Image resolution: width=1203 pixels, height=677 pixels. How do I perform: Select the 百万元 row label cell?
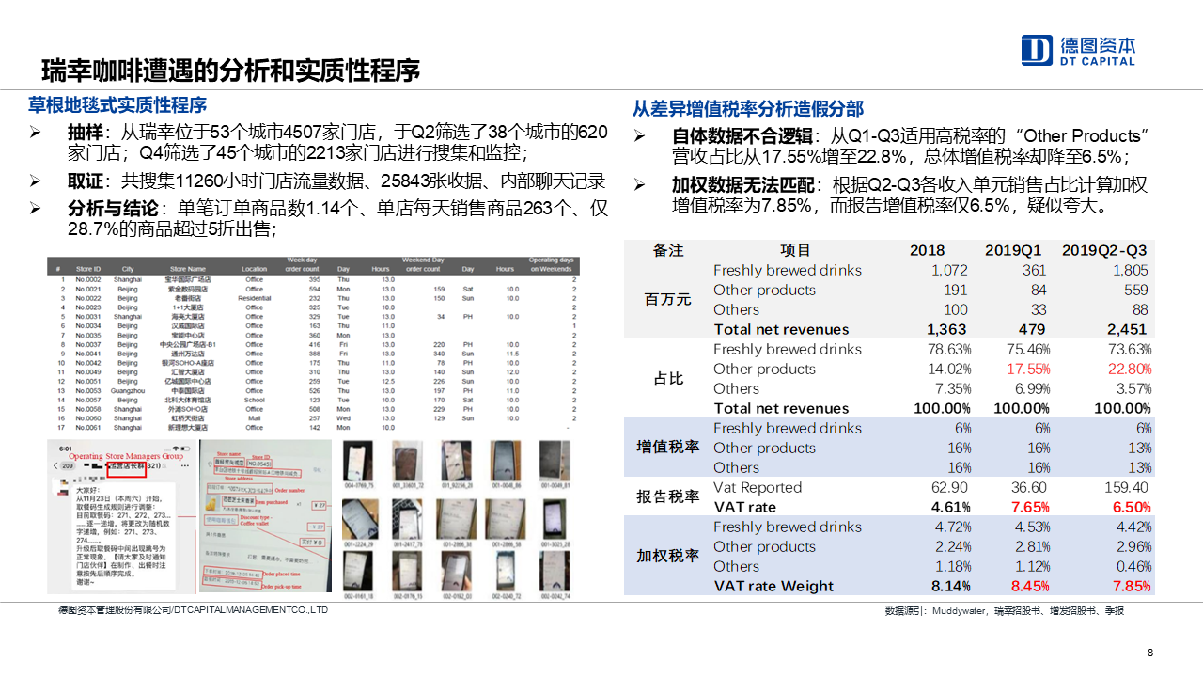pos(667,299)
